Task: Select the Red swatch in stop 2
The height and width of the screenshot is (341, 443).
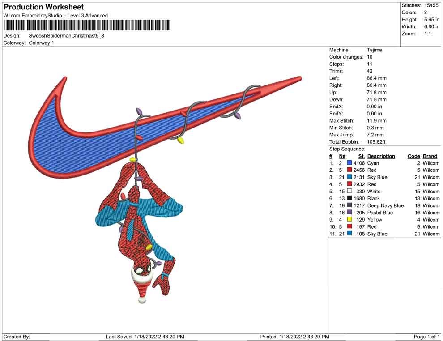Action: coord(349,170)
